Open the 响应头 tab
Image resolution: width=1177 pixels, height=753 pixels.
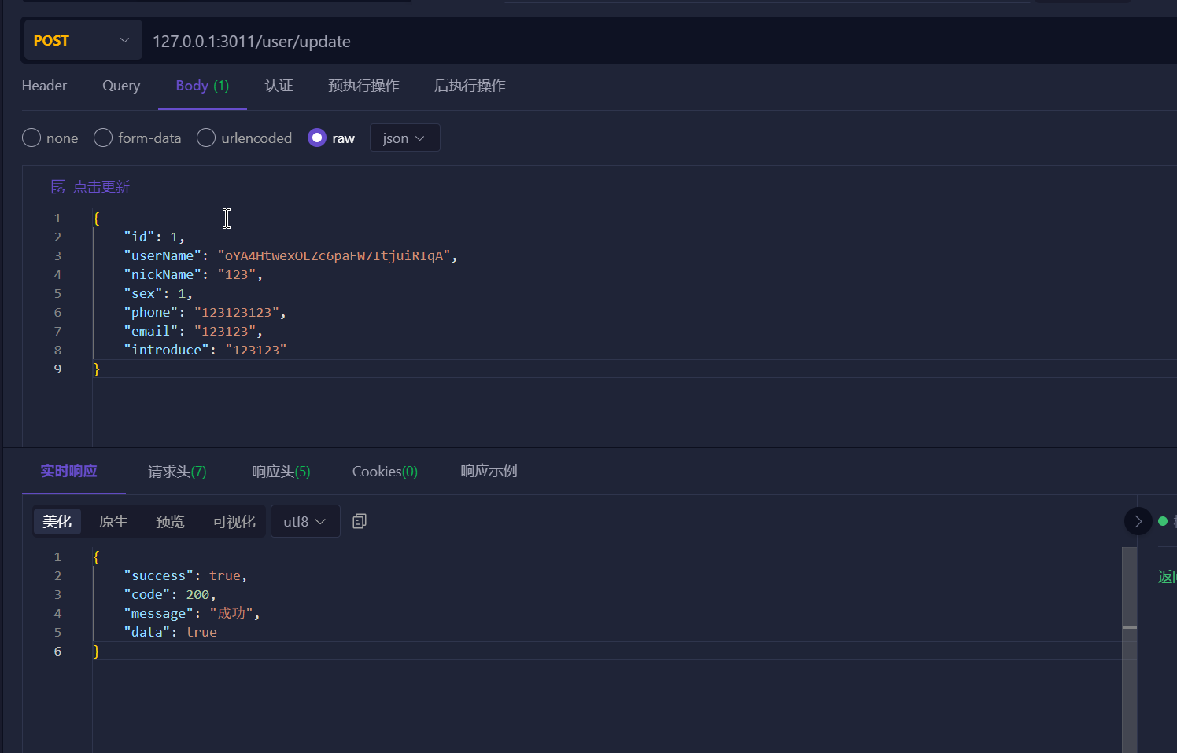click(x=281, y=472)
